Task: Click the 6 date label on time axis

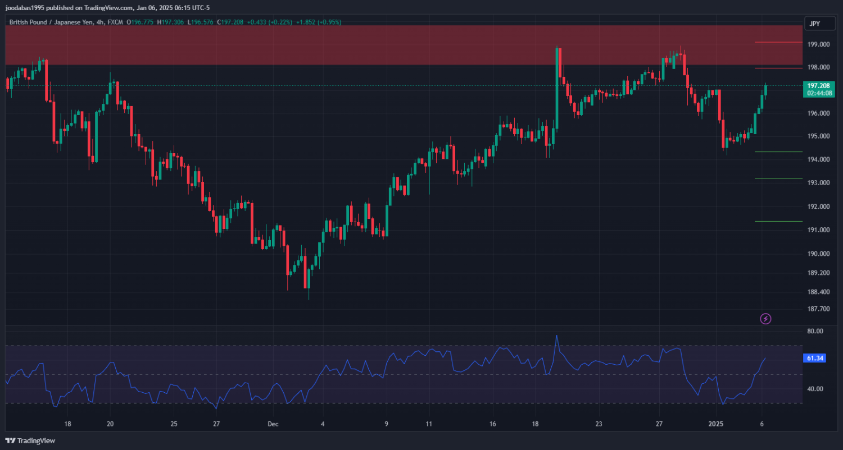Action: point(762,424)
